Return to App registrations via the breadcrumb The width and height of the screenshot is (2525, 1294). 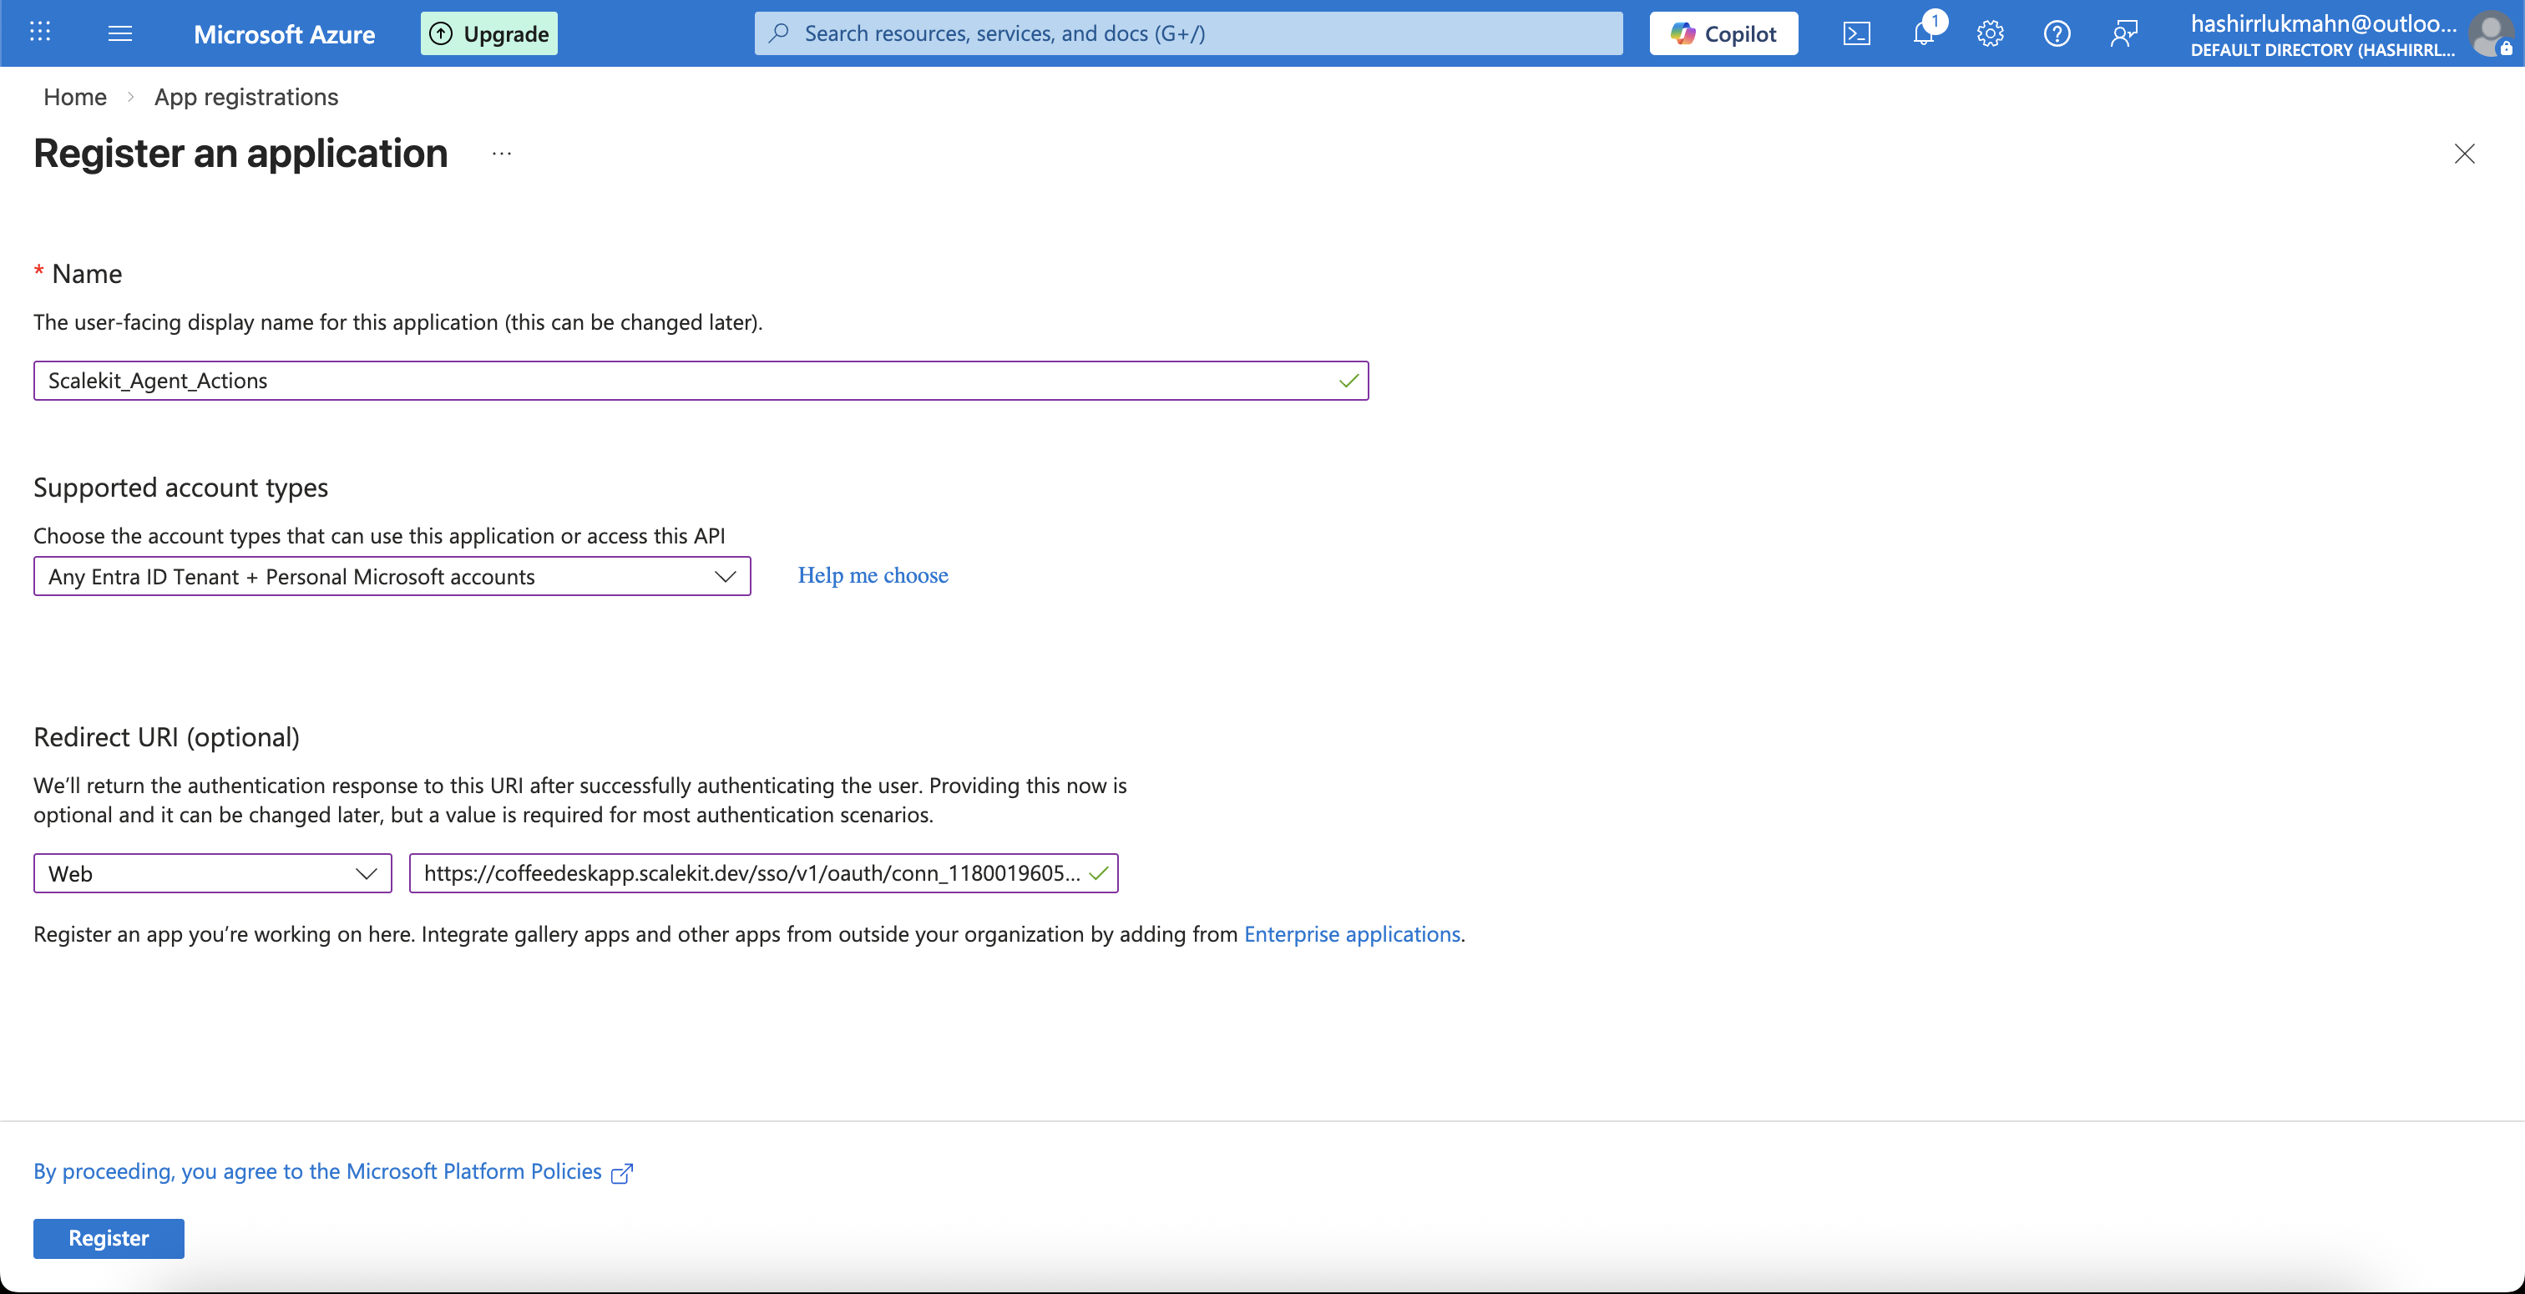click(245, 97)
